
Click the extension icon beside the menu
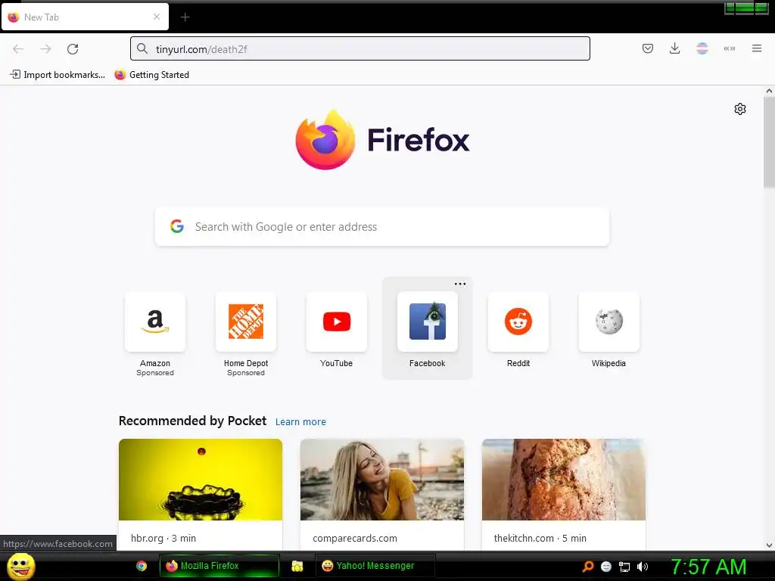[730, 48]
